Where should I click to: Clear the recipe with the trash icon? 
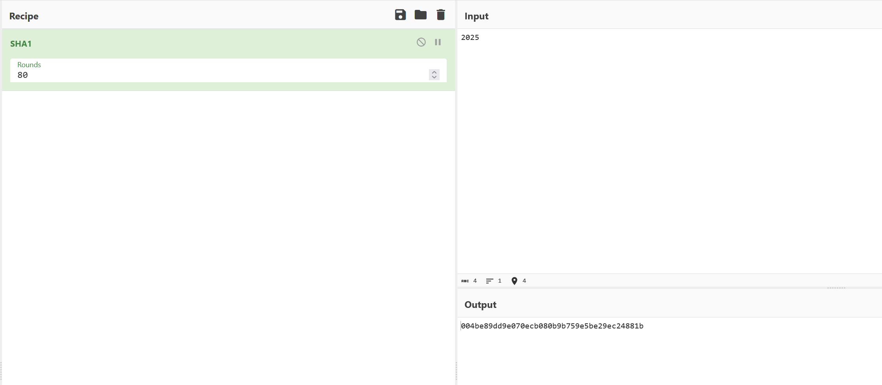coord(440,15)
